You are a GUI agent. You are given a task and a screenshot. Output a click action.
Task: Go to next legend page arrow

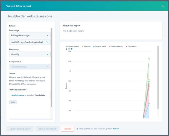[72, 49]
